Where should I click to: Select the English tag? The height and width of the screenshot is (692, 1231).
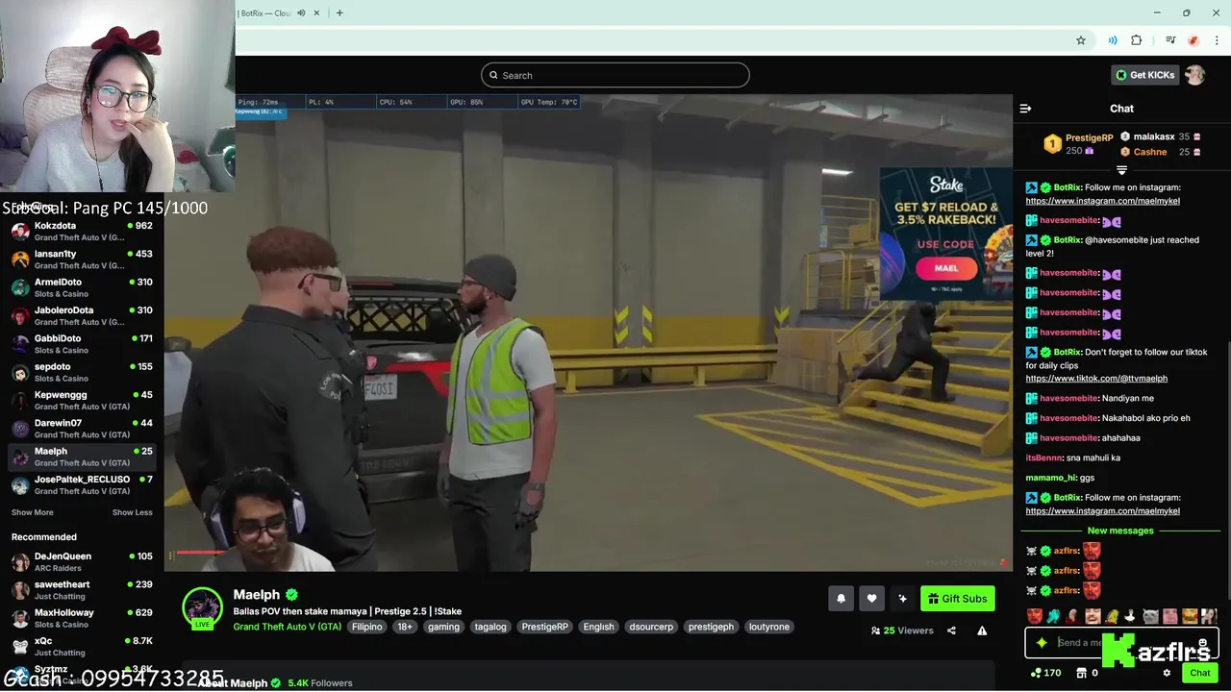pyautogui.click(x=598, y=627)
